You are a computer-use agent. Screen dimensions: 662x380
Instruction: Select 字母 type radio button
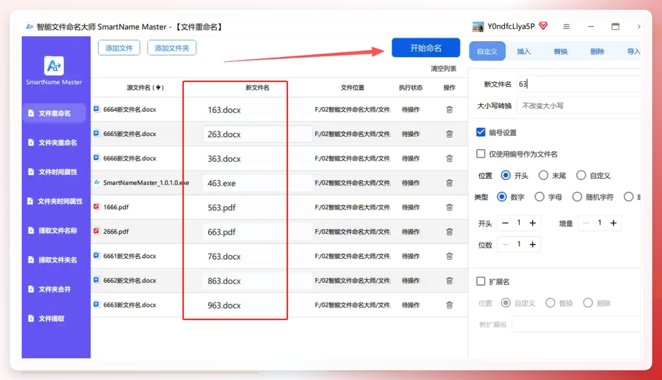tap(540, 197)
